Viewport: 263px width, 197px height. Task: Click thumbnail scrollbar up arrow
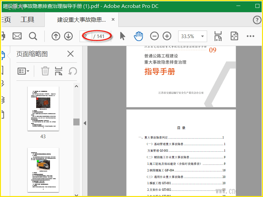pos(77,86)
